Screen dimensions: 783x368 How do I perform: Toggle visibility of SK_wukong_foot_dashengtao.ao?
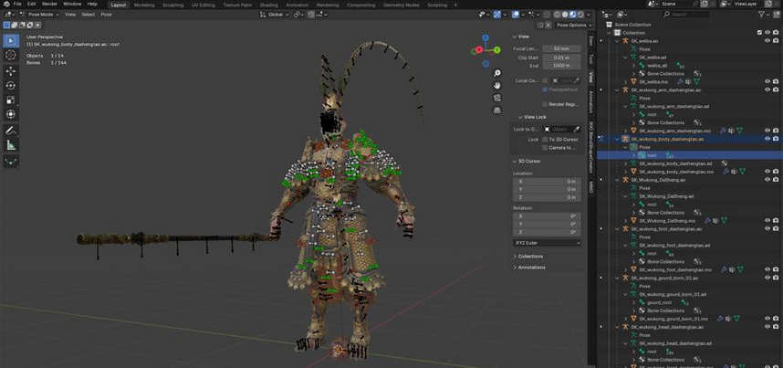[767, 228]
